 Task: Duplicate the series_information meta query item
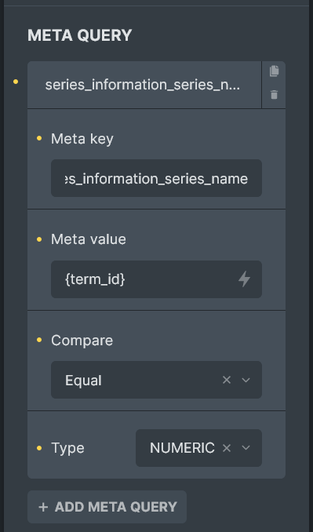pyautogui.click(x=274, y=71)
